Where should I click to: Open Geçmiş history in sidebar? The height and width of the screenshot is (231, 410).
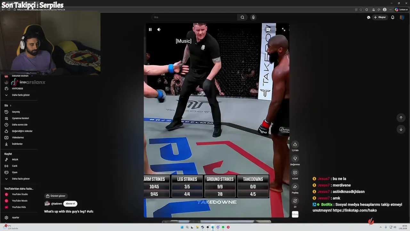[16, 112]
